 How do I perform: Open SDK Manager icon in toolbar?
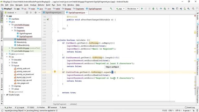click(x=188, y=9)
